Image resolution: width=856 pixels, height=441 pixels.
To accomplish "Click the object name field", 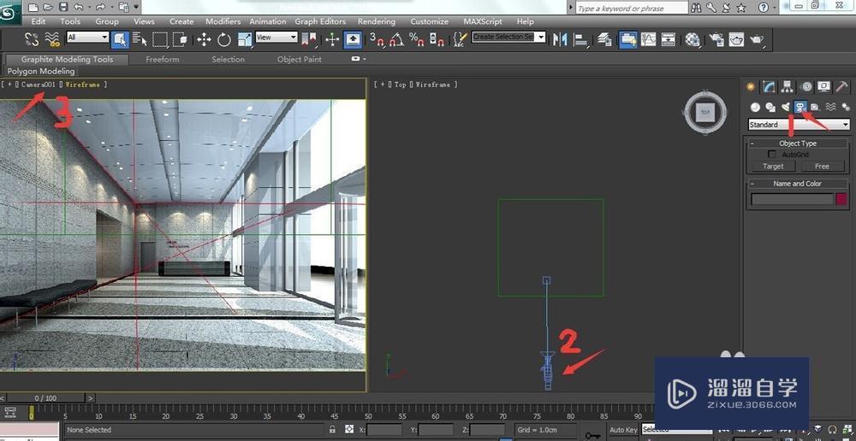I will (792, 199).
